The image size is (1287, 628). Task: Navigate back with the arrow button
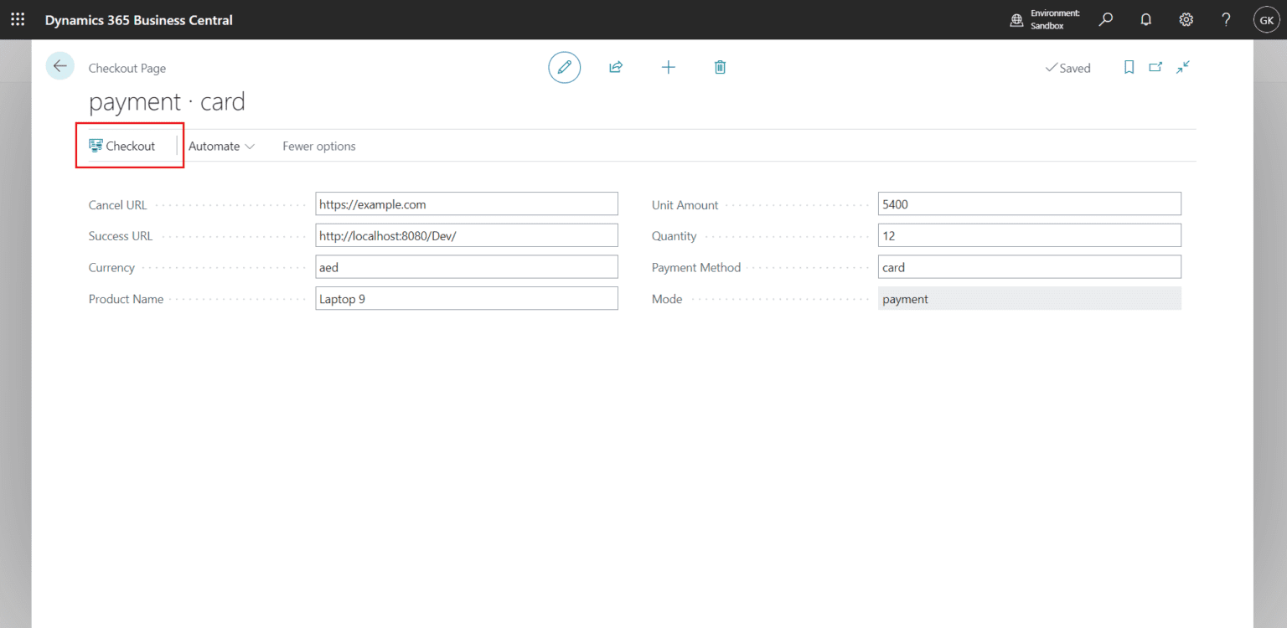[x=59, y=65]
